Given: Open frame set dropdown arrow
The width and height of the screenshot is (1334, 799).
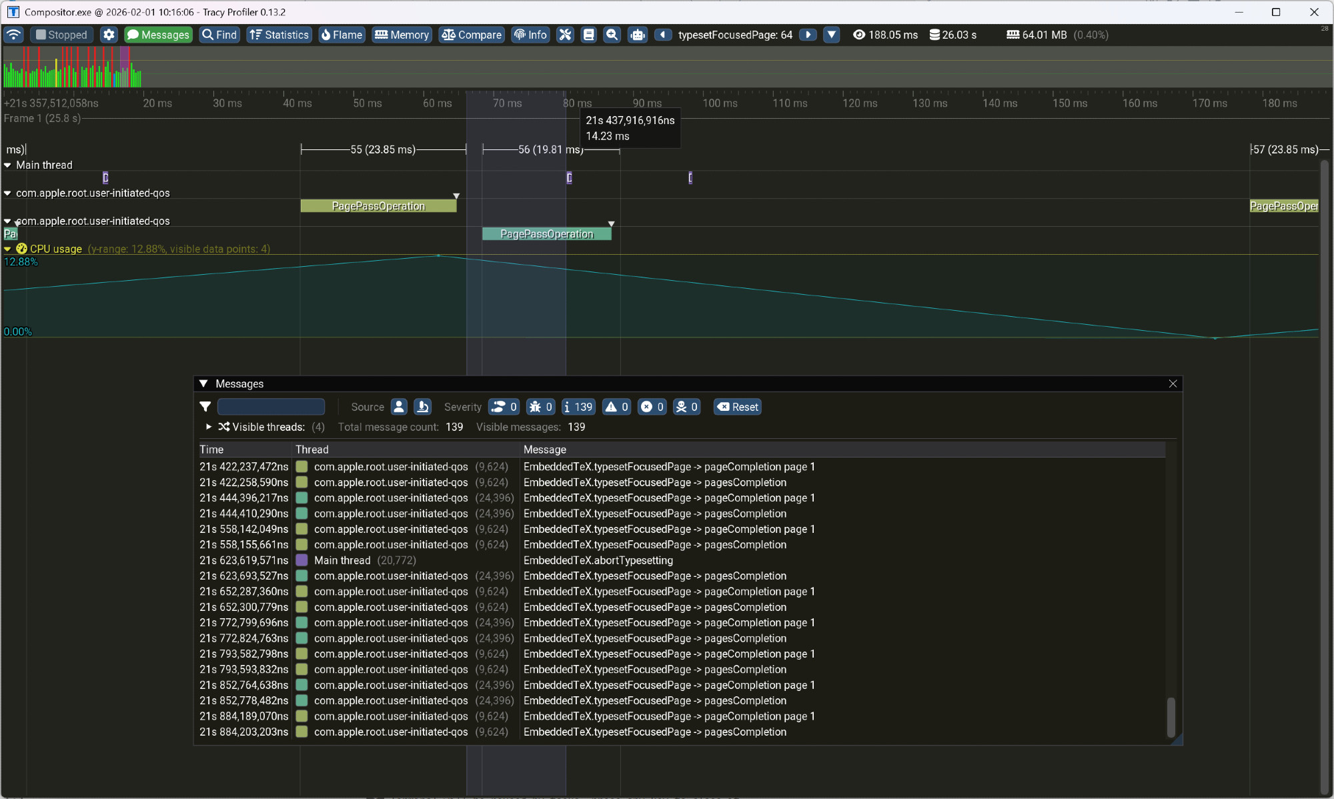Looking at the screenshot, I should 831,35.
